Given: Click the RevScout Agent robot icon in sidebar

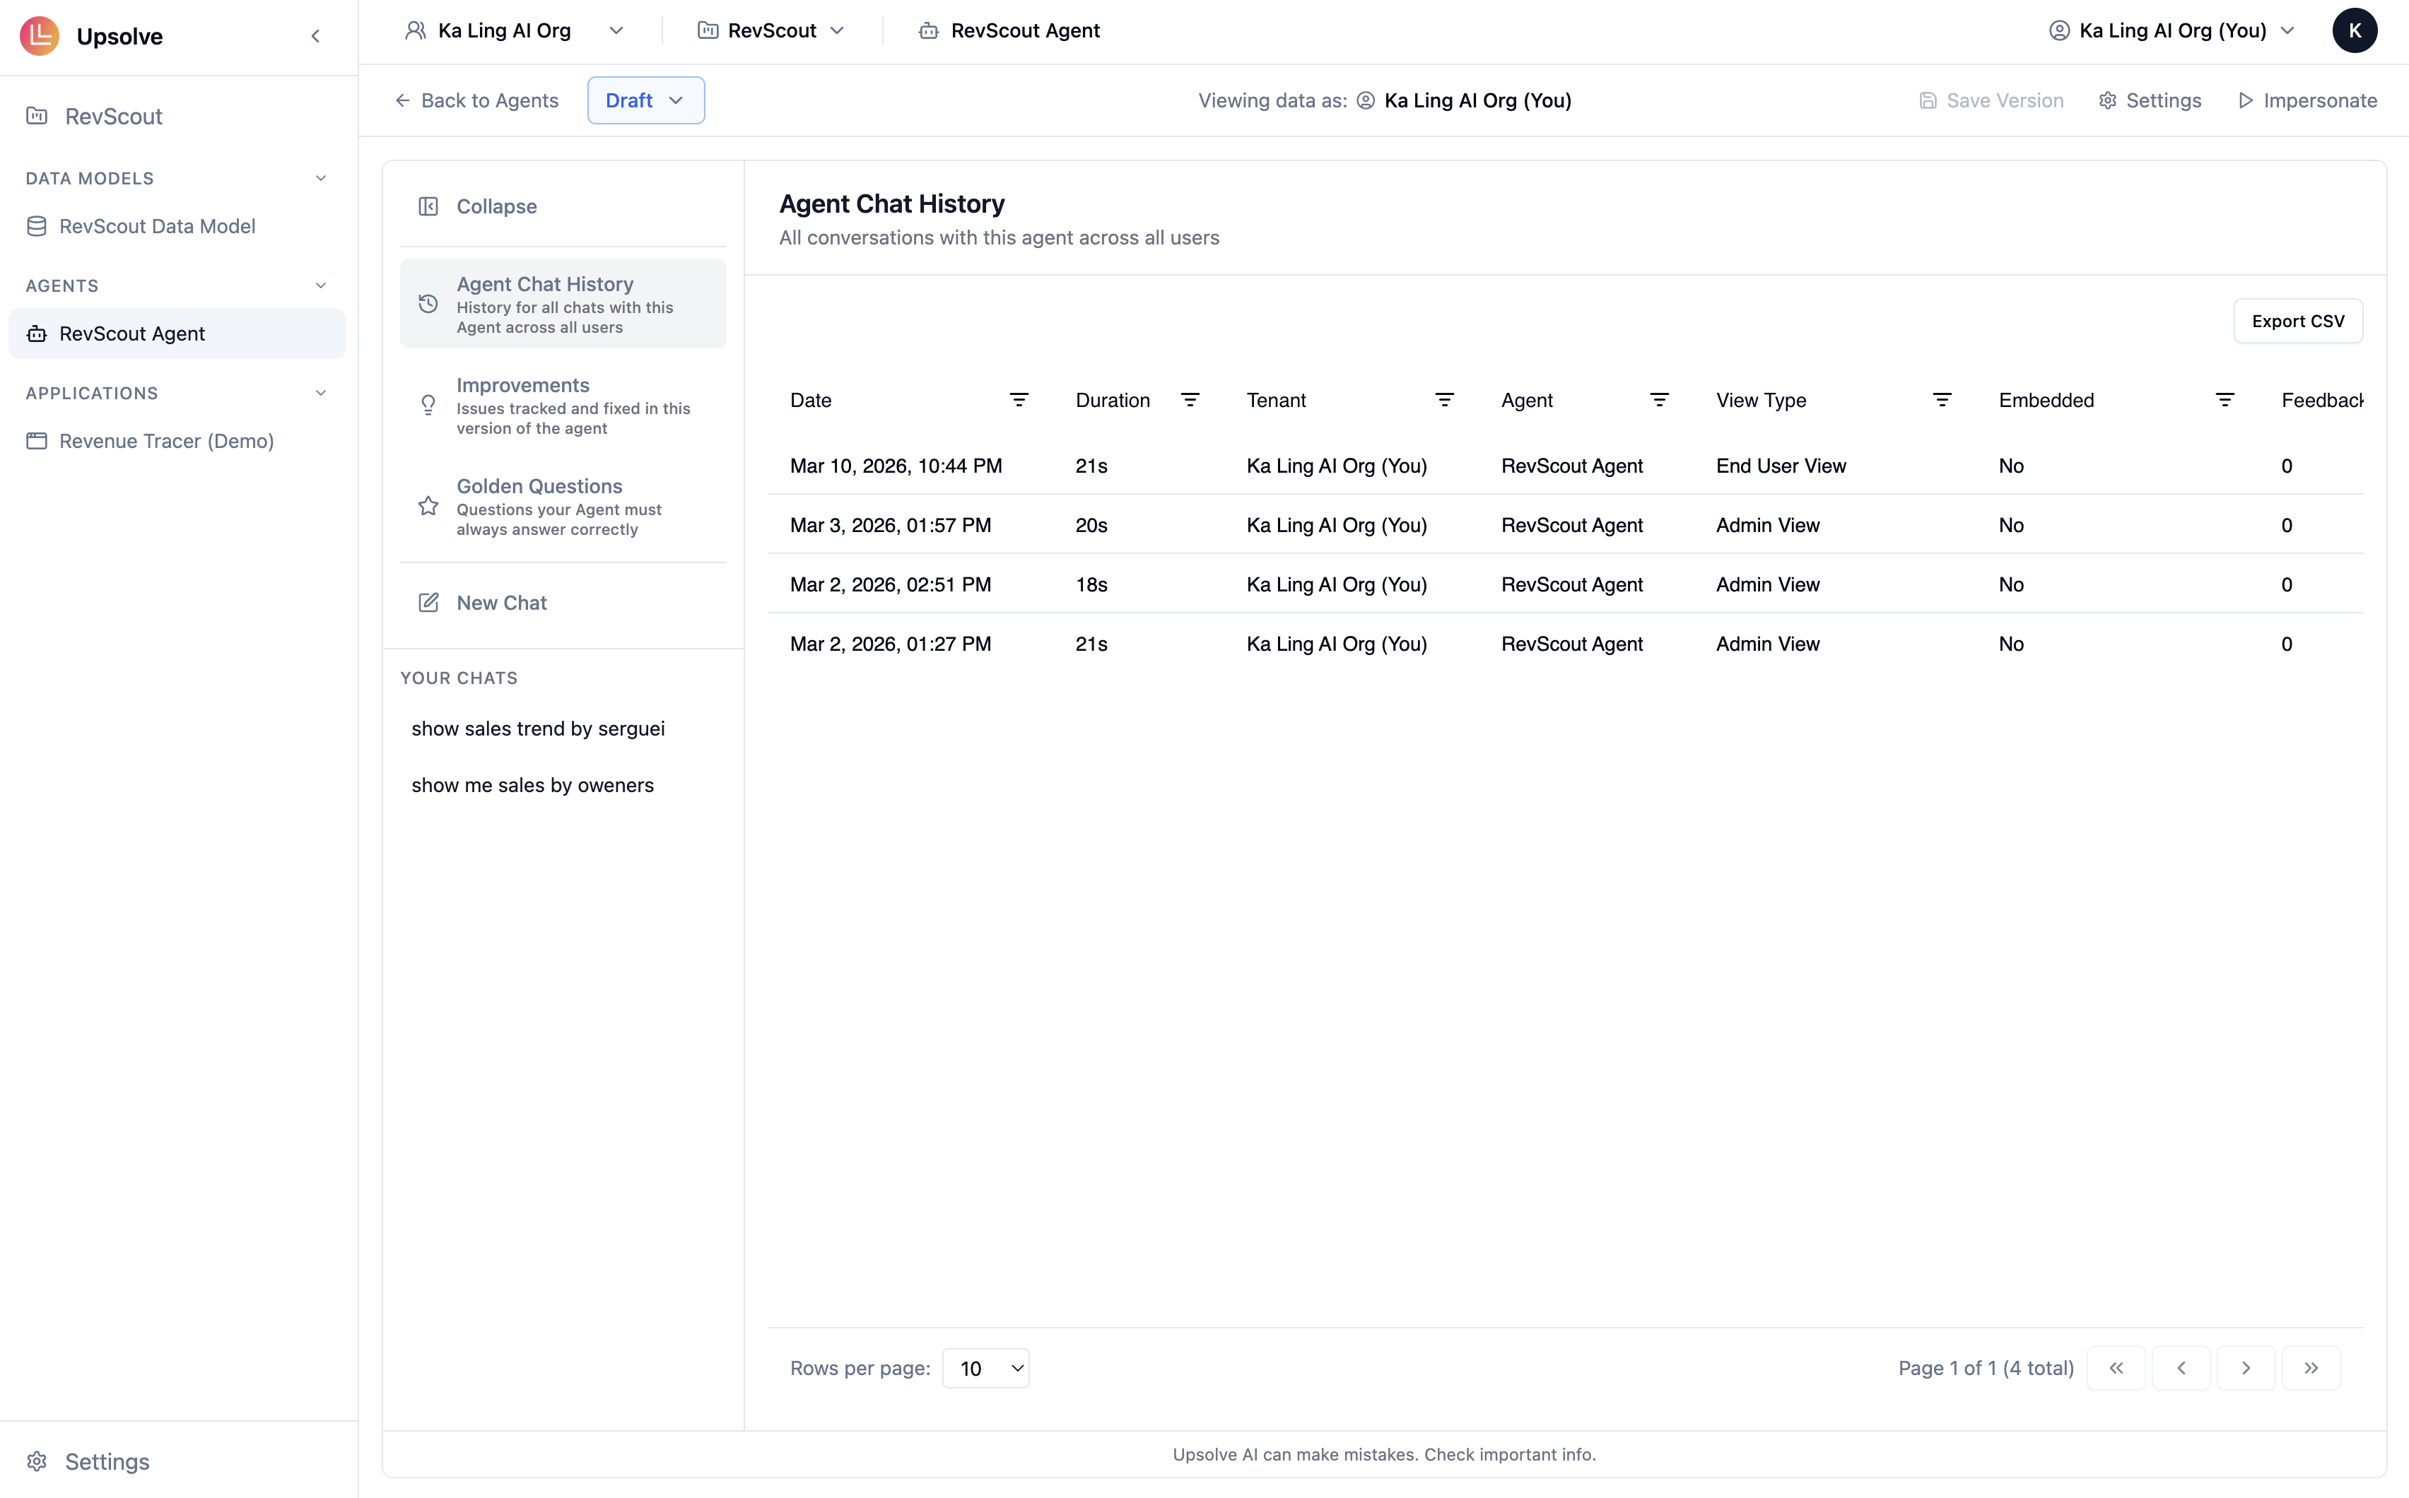Looking at the screenshot, I should (x=37, y=333).
